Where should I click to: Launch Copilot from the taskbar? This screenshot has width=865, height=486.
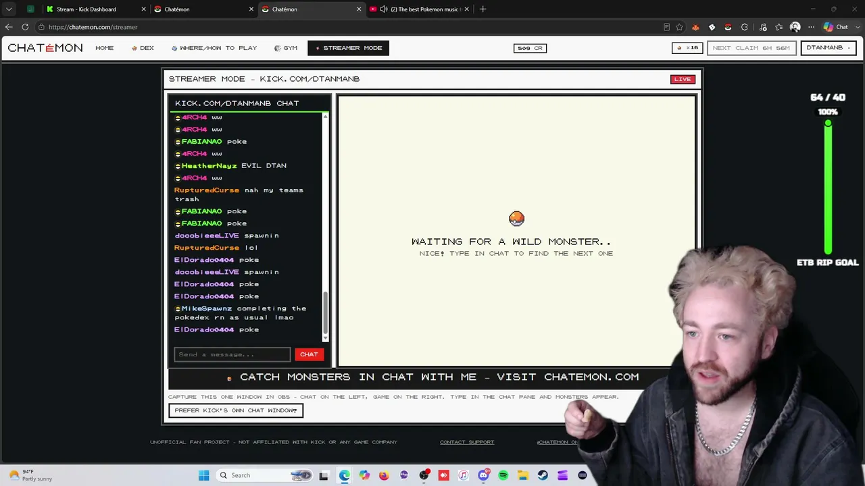pyautogui.click(x=364, y=475)
